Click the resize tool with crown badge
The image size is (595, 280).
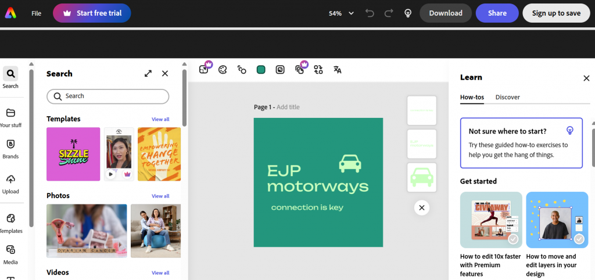[204, 69]
